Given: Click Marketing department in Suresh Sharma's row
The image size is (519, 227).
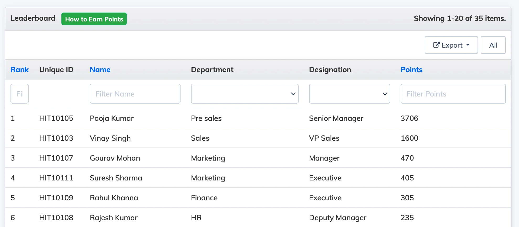Looking at the screenshot, I should 208,178.
